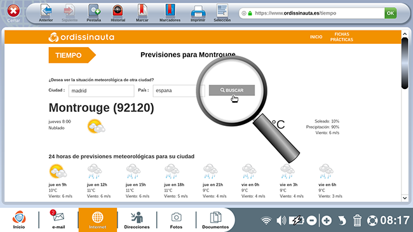The height and width of the screenshot is (232, 413).
Task: Open Direcciones in the bottom bar
Action: click(137, 220)
